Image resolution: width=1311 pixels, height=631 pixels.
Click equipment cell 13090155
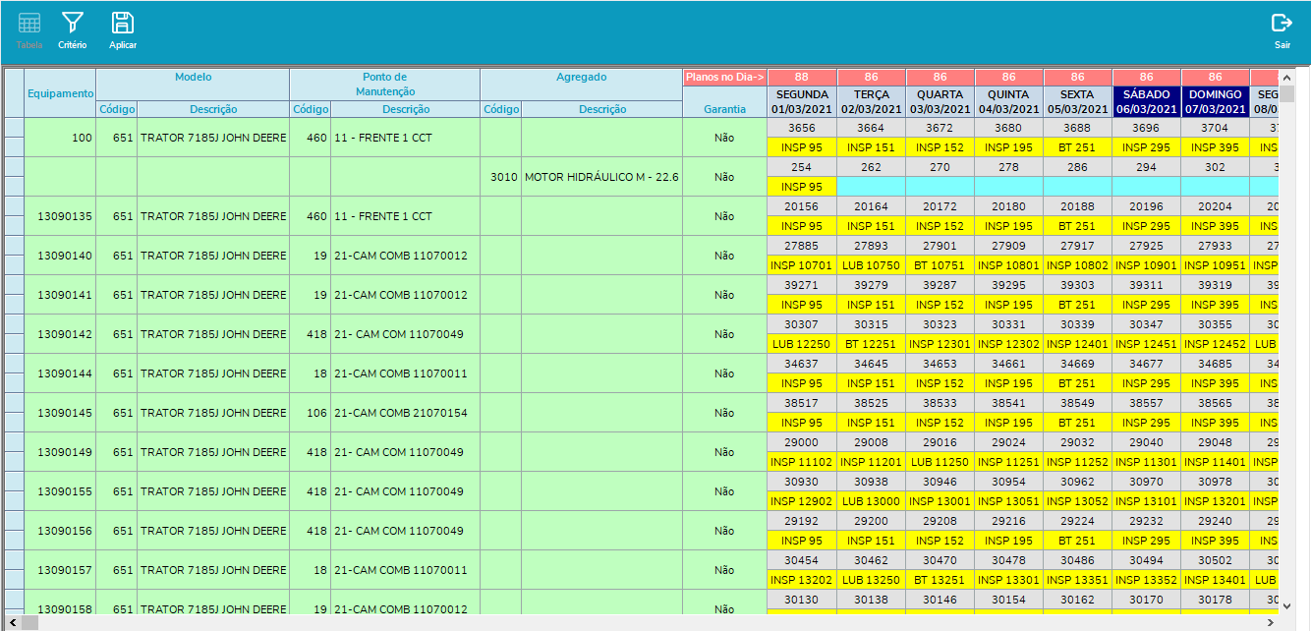click(60, 491)
